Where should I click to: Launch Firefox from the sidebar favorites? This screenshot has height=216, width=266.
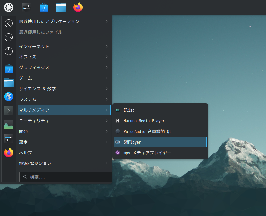point(9,153)
